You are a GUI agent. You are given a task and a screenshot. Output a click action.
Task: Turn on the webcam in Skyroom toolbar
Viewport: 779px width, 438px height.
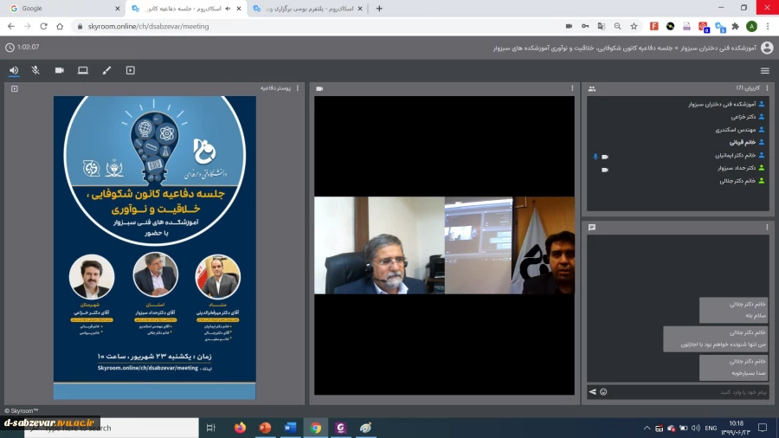pos(60,70)
